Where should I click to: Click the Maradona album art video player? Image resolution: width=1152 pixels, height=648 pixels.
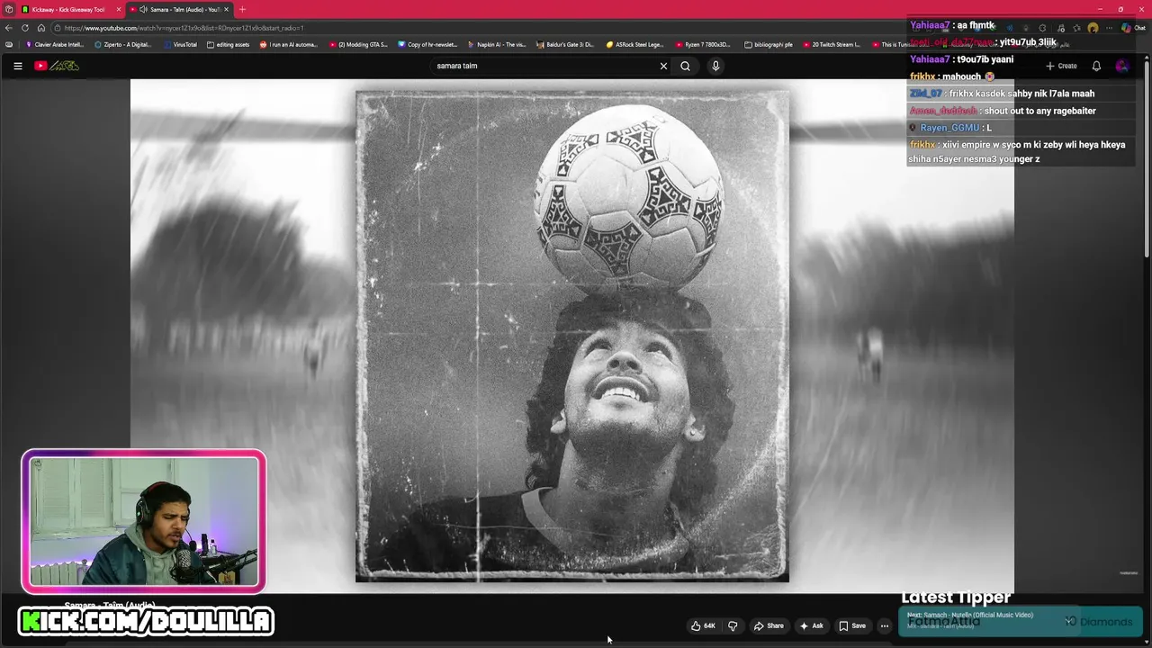(x=572, y=335)
